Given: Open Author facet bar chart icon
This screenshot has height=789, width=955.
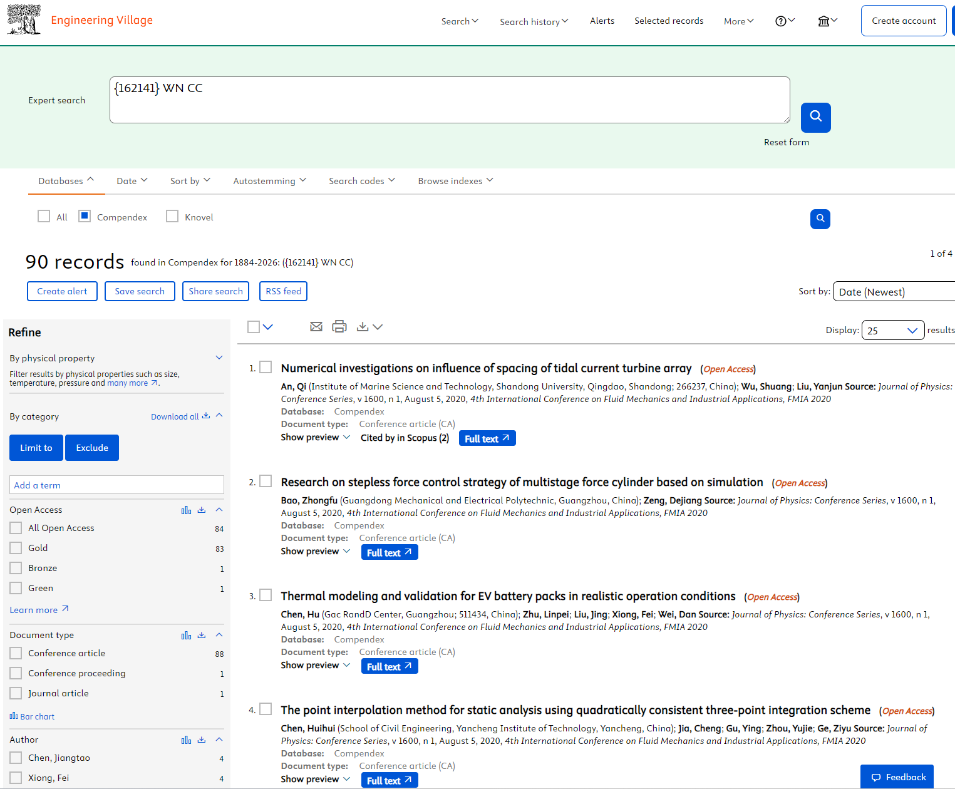Looking at the screenshot, I should coord(186,740).
